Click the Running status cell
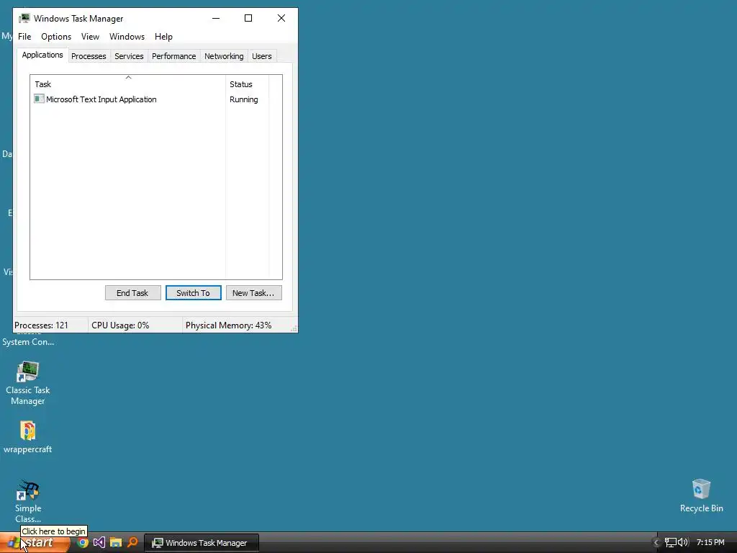Viewport: 737px width, 553px height. coord(243,99)
